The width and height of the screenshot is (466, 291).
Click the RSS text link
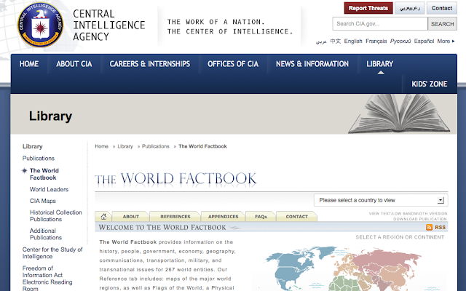click(440, 228)
